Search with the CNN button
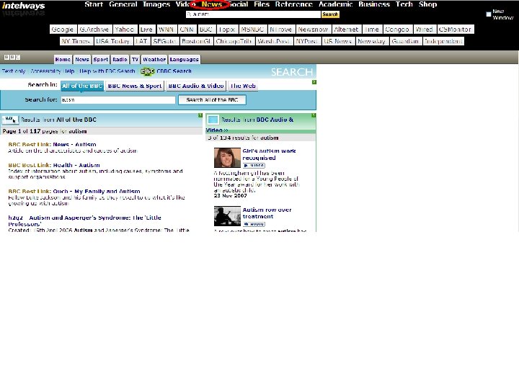519x389 pixels. click(187, 30)
